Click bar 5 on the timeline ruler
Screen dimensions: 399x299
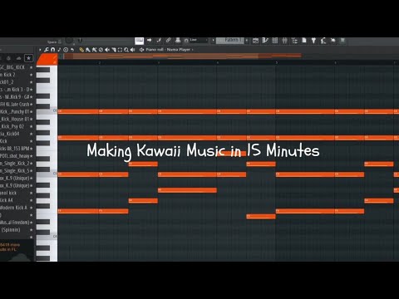(x=276, y=63)
